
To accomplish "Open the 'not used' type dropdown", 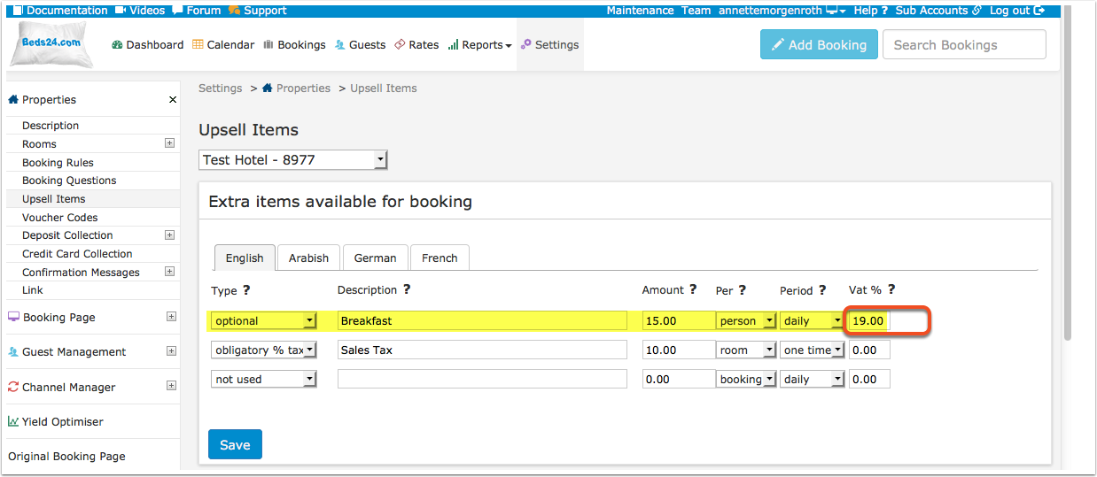I will [x=264, y=380].
